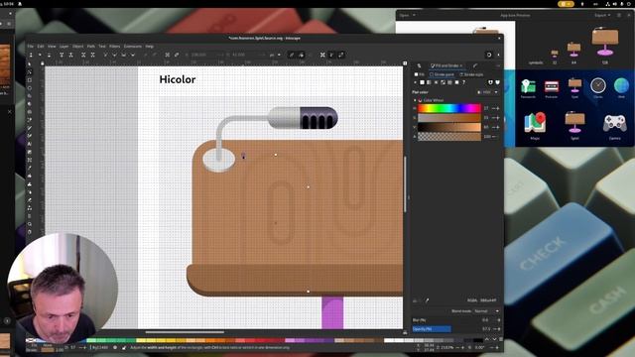The image size is (635, 357).
Task: Switch to the Stroke style tab
Action: click(x=472, y=74)
